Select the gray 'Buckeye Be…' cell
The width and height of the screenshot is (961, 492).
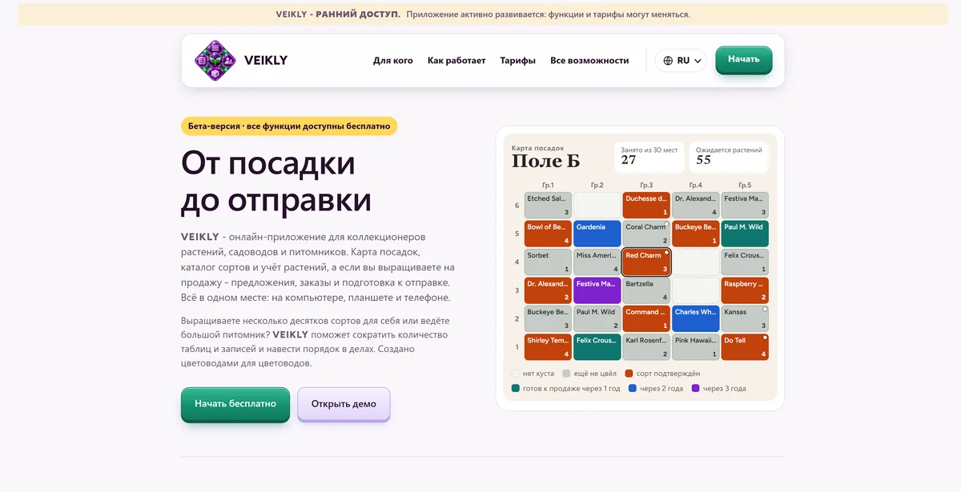(x=548, y=318)
